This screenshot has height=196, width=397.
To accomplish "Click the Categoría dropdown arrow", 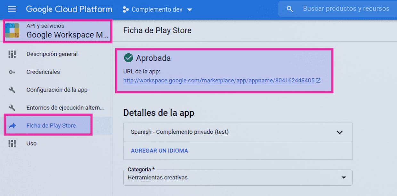I will pos(344,177).
